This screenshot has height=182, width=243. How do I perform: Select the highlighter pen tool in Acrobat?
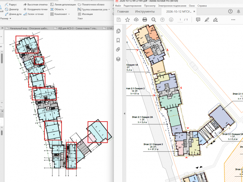click(x=207, y=20)
